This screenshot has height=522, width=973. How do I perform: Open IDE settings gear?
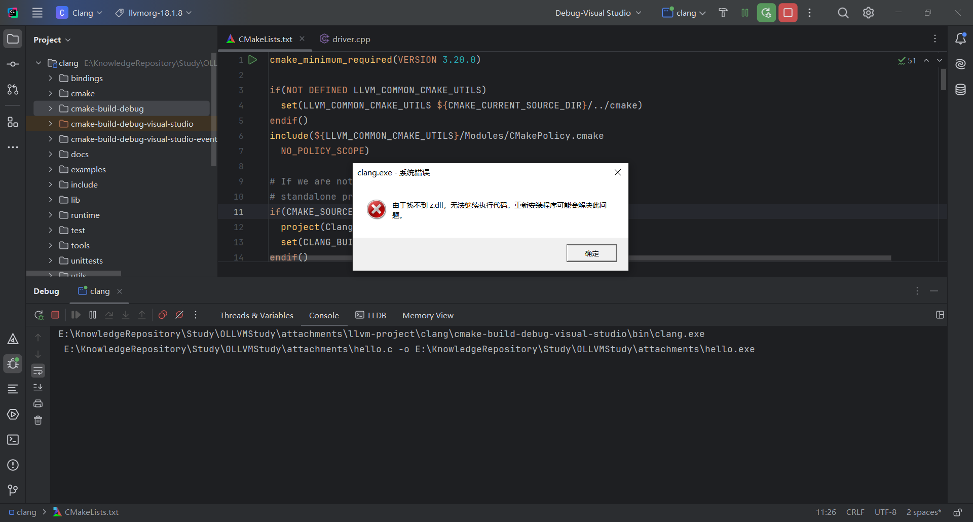coord(869,13)
